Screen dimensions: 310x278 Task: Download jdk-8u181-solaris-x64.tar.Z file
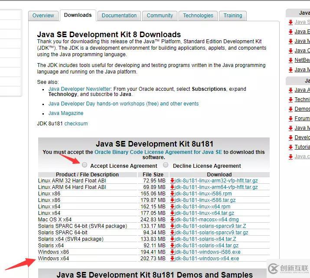coord(205,239)
